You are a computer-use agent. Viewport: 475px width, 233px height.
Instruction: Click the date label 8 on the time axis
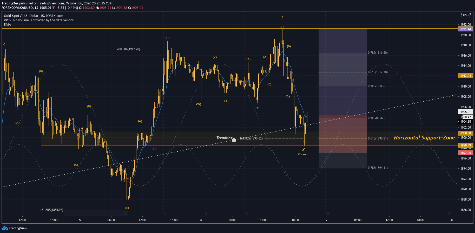[452, 220]
